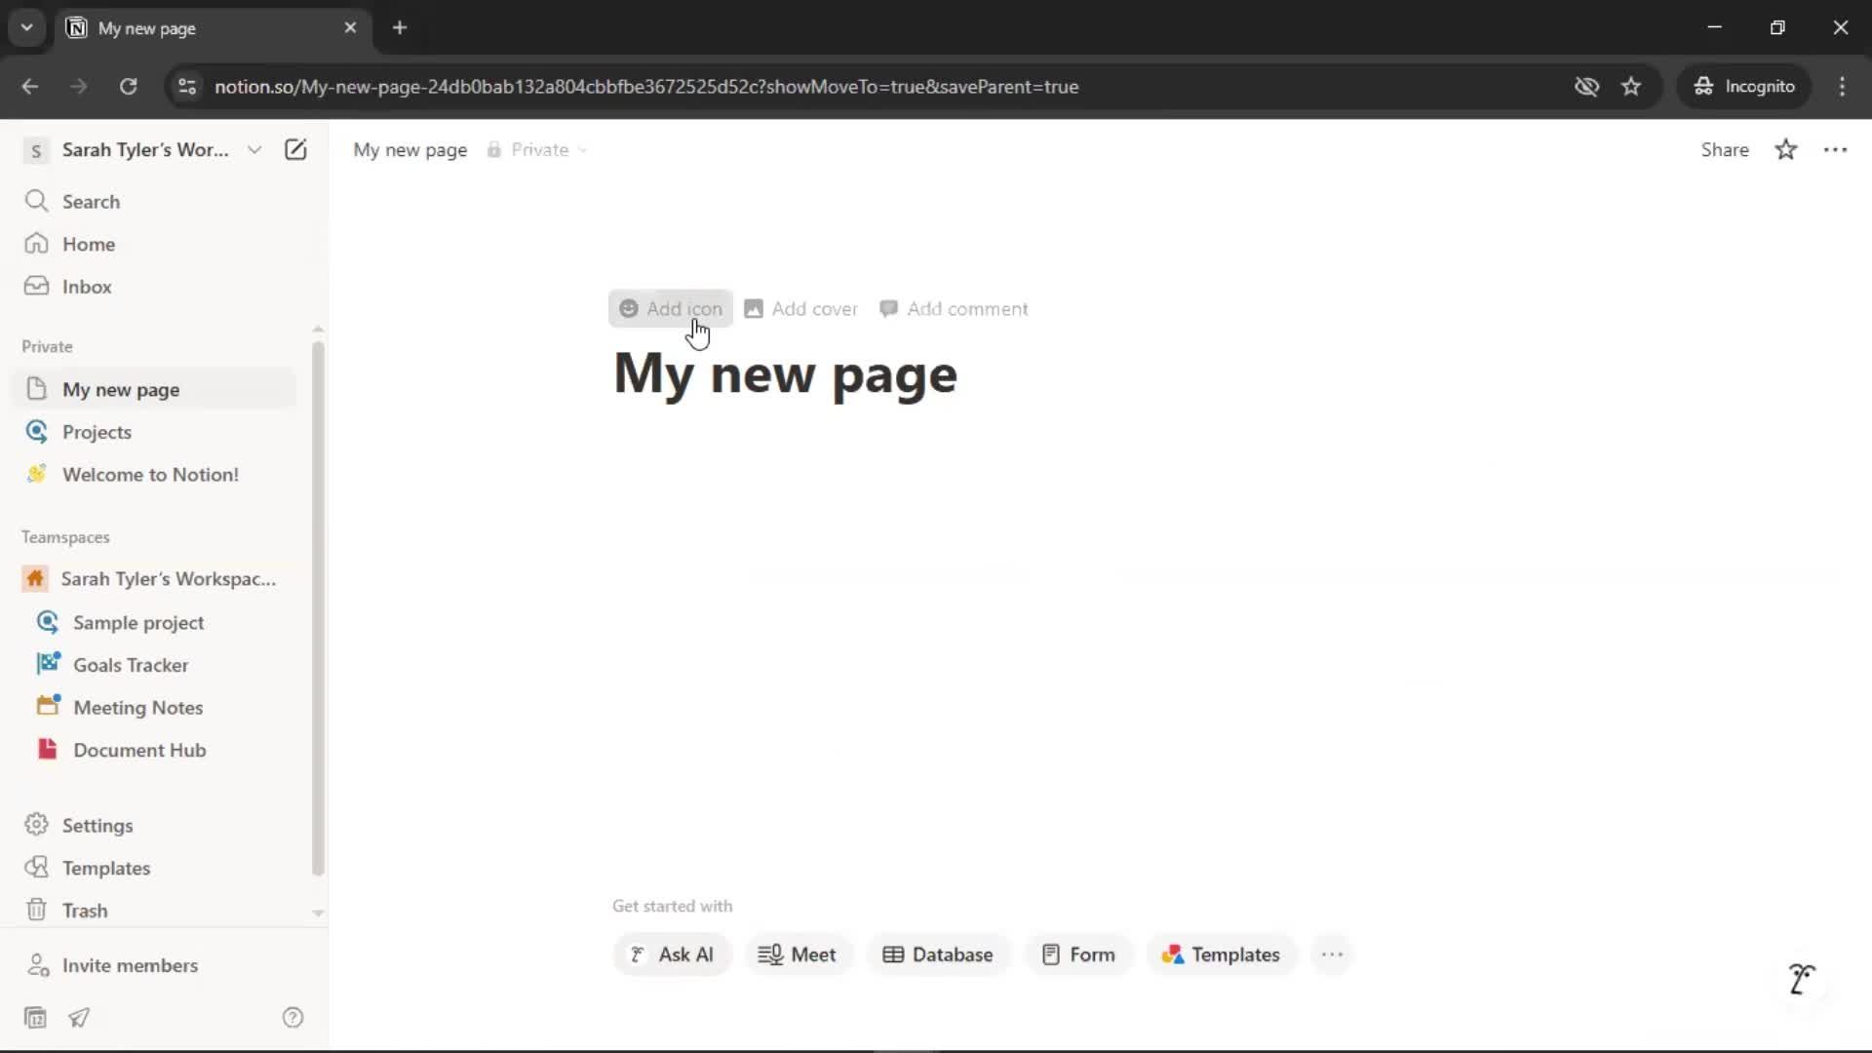The width and height of the screenshot is (1872, 1053).
Task: Click Invite members
Action: (156, 965)
